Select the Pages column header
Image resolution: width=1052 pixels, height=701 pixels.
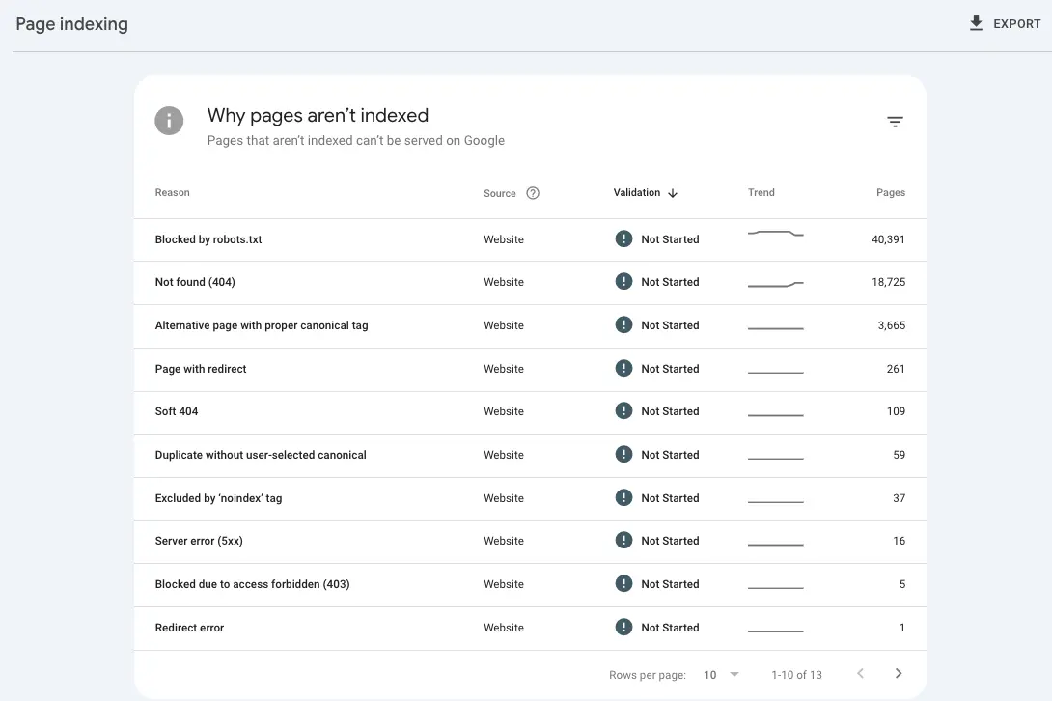tap(890, 192)
